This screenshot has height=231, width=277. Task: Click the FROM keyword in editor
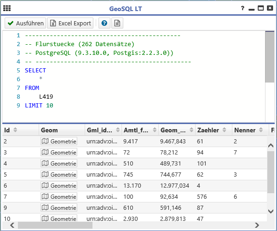[32, 88]
